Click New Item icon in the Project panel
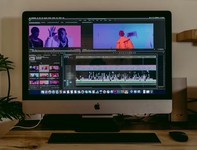The width and height of the screenshot is (197, 150). [56, 87]
